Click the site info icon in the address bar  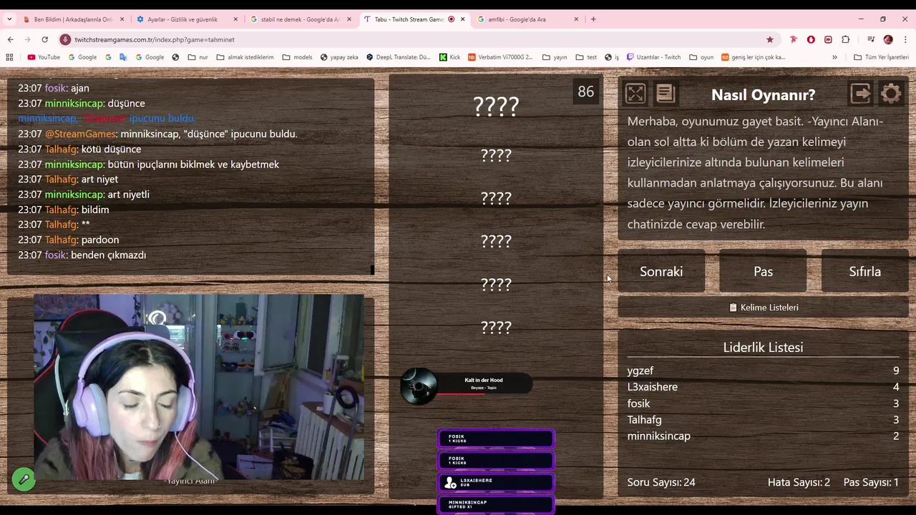(65, 39)
